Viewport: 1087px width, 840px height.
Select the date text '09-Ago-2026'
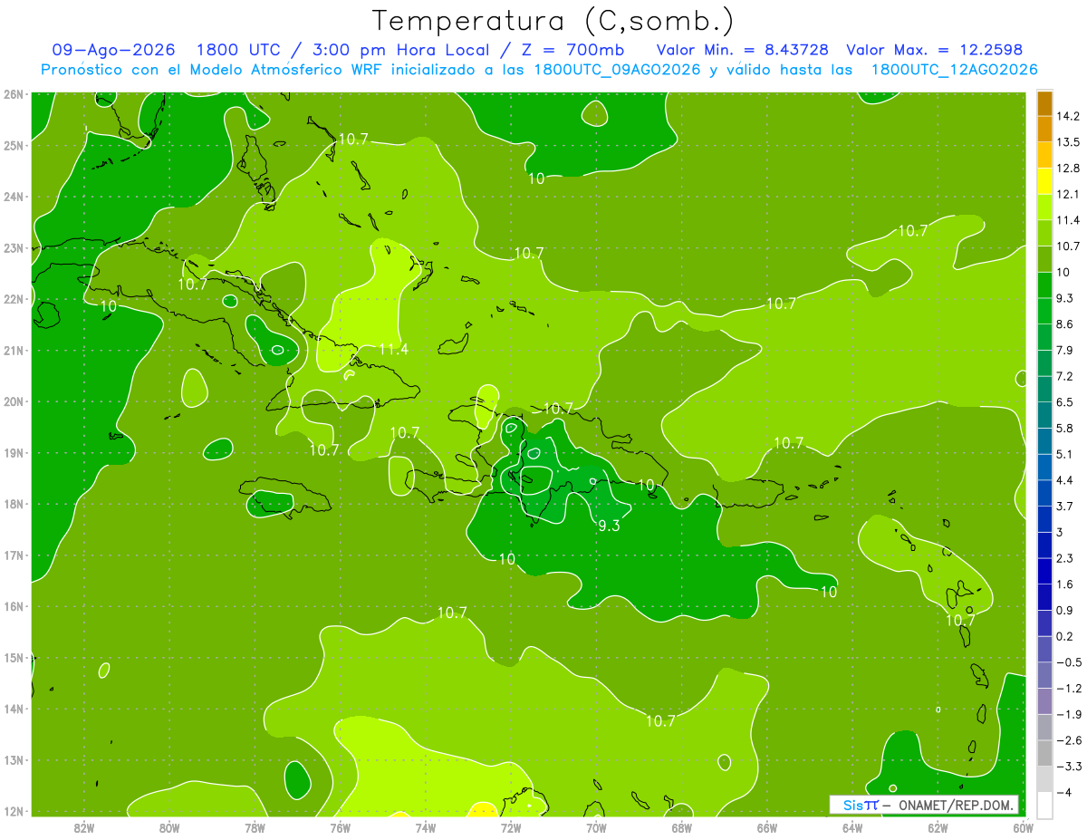(113, 50)
